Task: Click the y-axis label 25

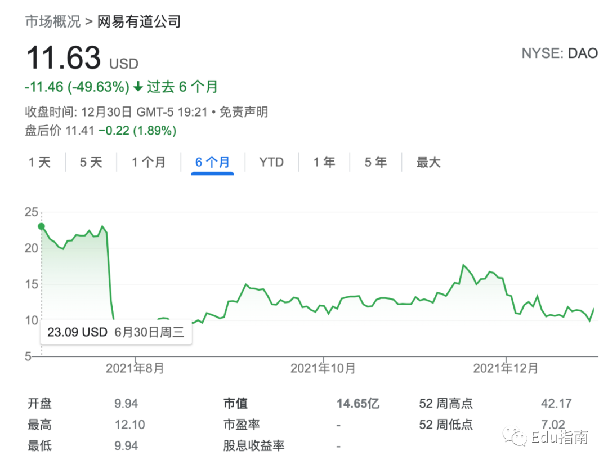Action: [x=32, y=212]
